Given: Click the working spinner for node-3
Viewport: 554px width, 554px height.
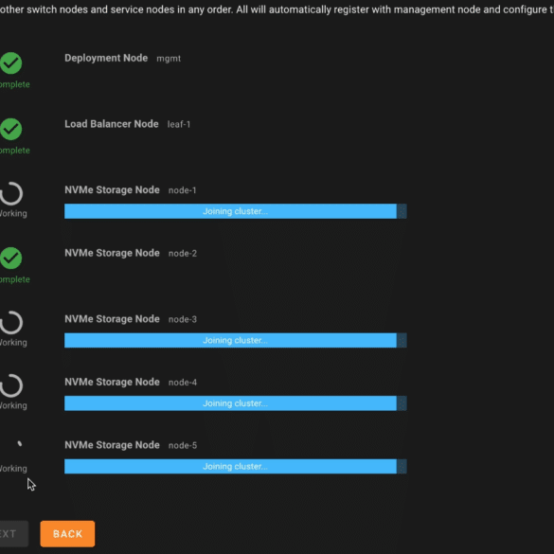Looking at the screenshot, I should coord(11,323).
